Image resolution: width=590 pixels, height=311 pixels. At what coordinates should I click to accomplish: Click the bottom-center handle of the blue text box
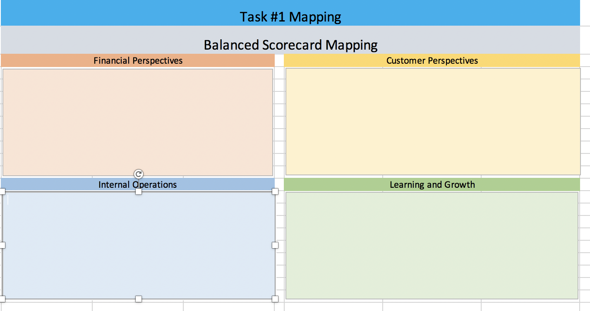tap(139, 299)
